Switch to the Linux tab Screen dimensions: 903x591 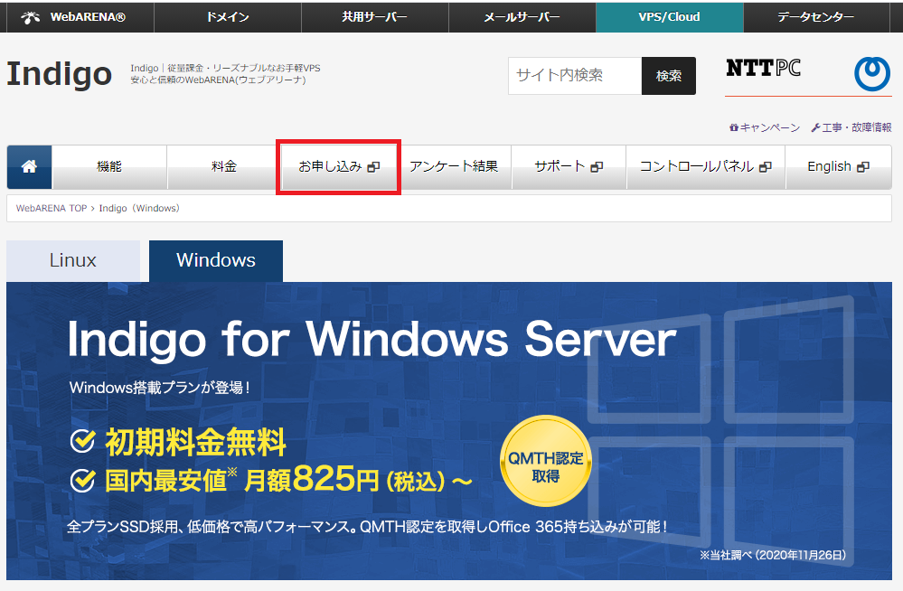(x=73, y=261)
